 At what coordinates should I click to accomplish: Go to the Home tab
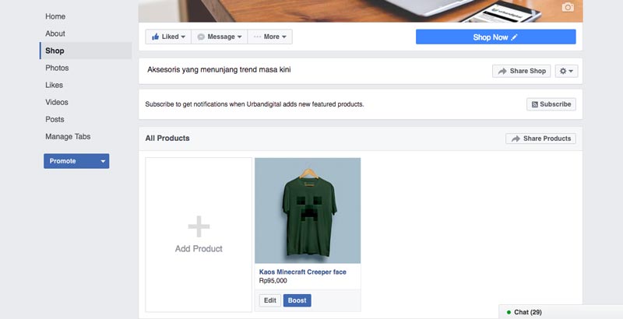pos(55,16)
